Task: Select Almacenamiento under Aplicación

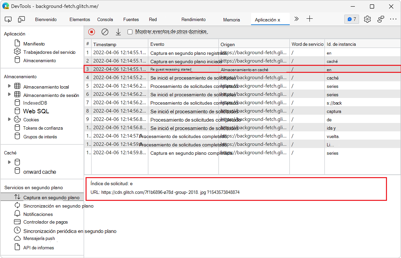Action: coord(39,60)
